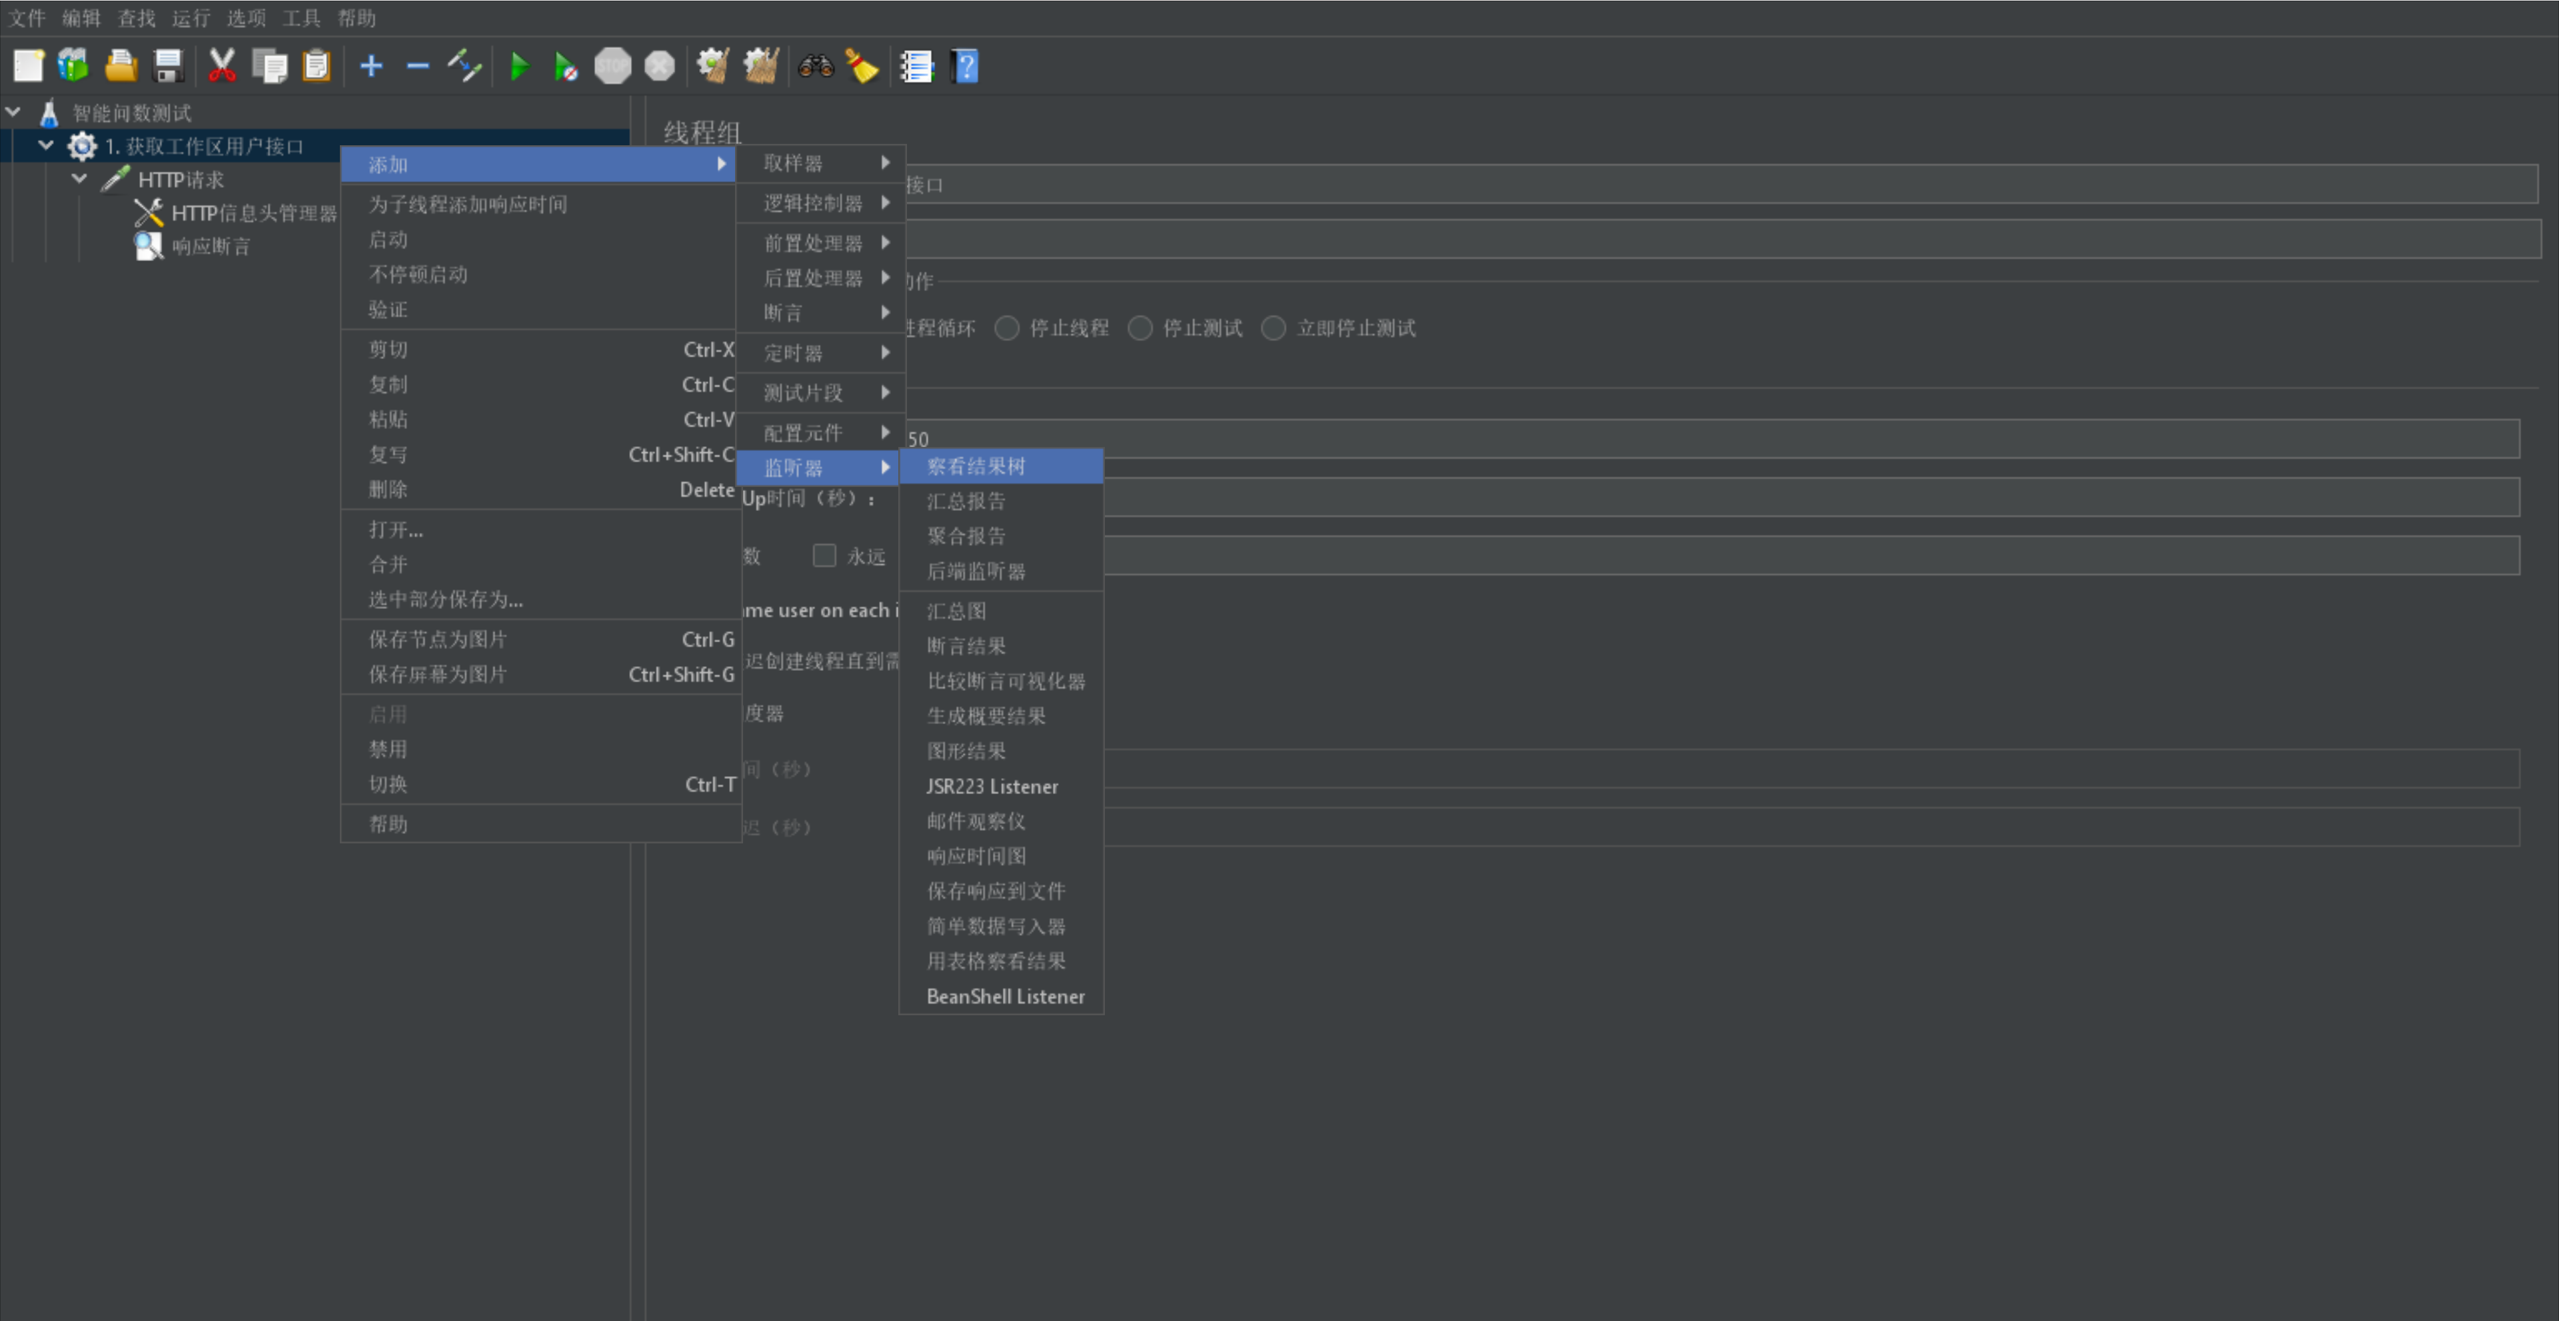Tick the 永远 loop checkbox
The height and width of the screenshot is (1321, 2559).
tap(824, 555)
